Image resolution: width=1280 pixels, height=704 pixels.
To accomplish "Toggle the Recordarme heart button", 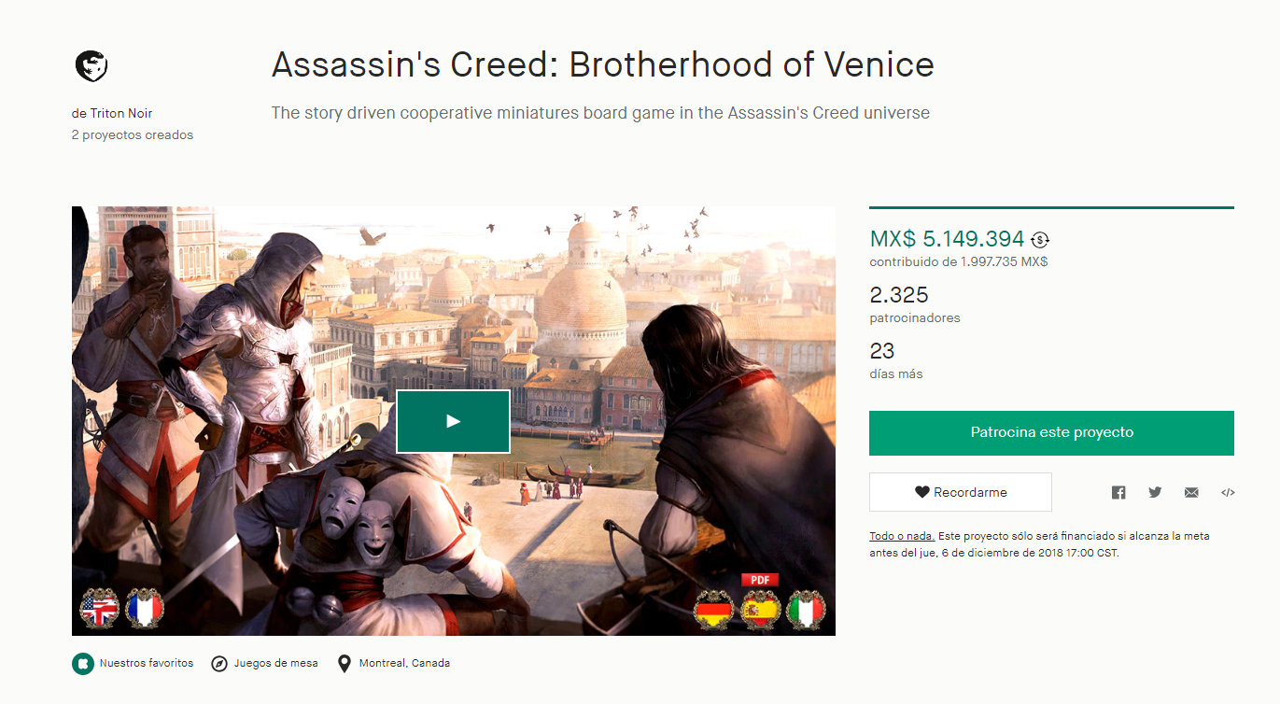I will pyautogui.click(x=960, y=492).
